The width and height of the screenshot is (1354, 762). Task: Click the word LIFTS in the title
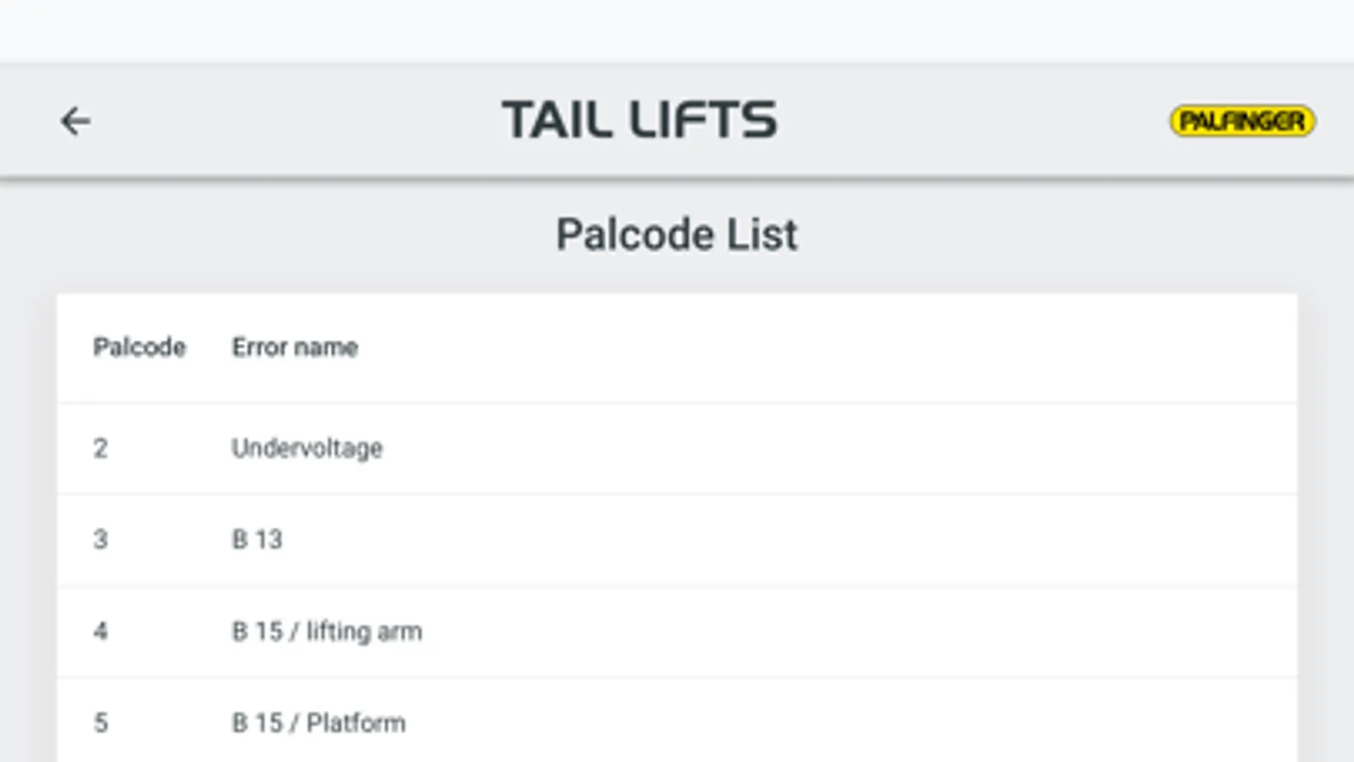[703, 119]
